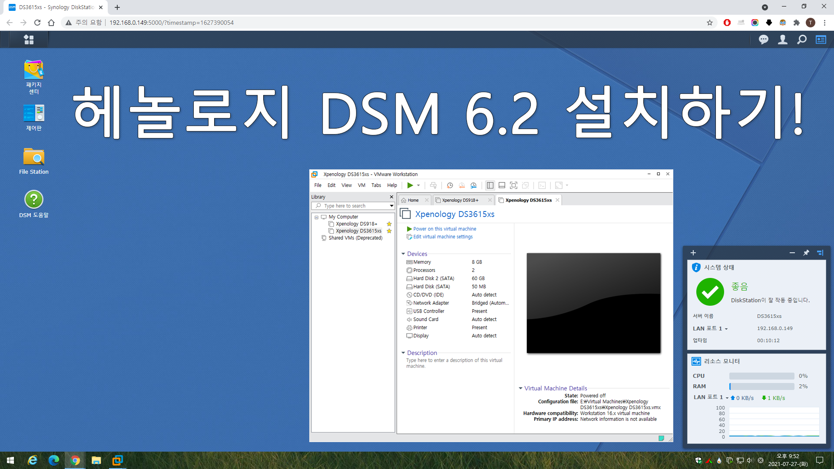834x469 pixels.
Task: Click the DSM search magnifier icon
Action: point(801,40)
